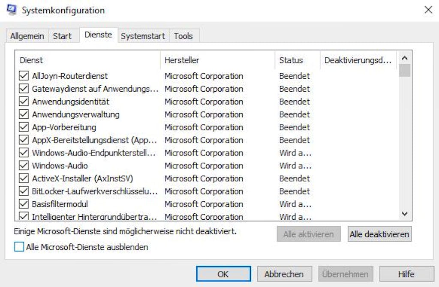Sort by the Dienst column header

[87, 60]
